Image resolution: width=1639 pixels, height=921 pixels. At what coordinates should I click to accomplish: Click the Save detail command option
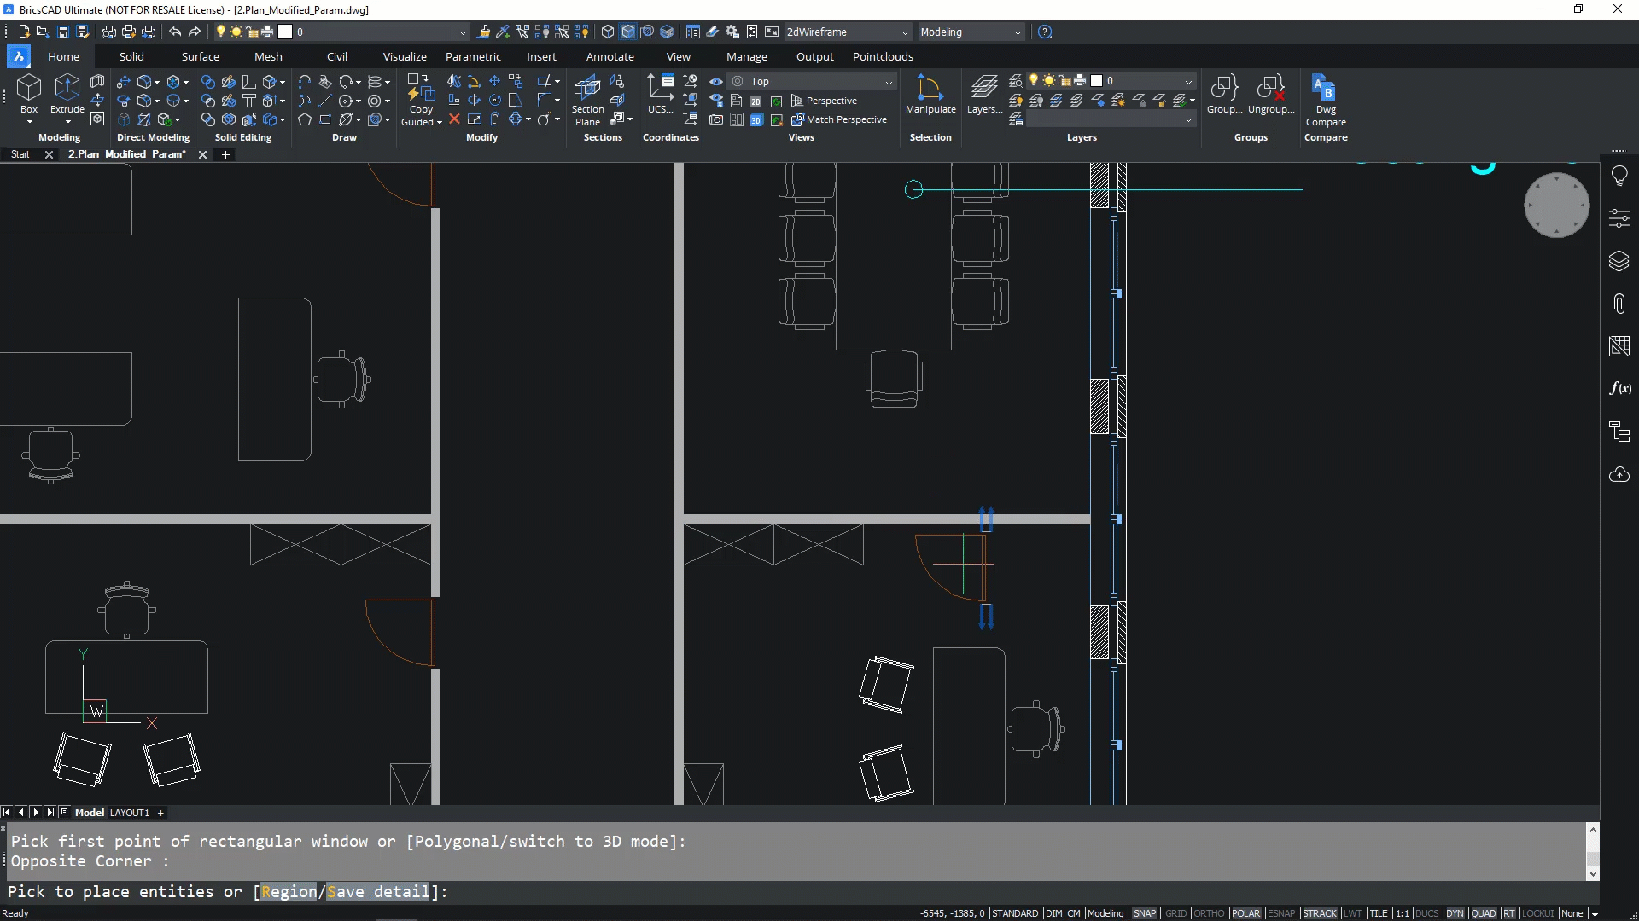coord(377,892)
